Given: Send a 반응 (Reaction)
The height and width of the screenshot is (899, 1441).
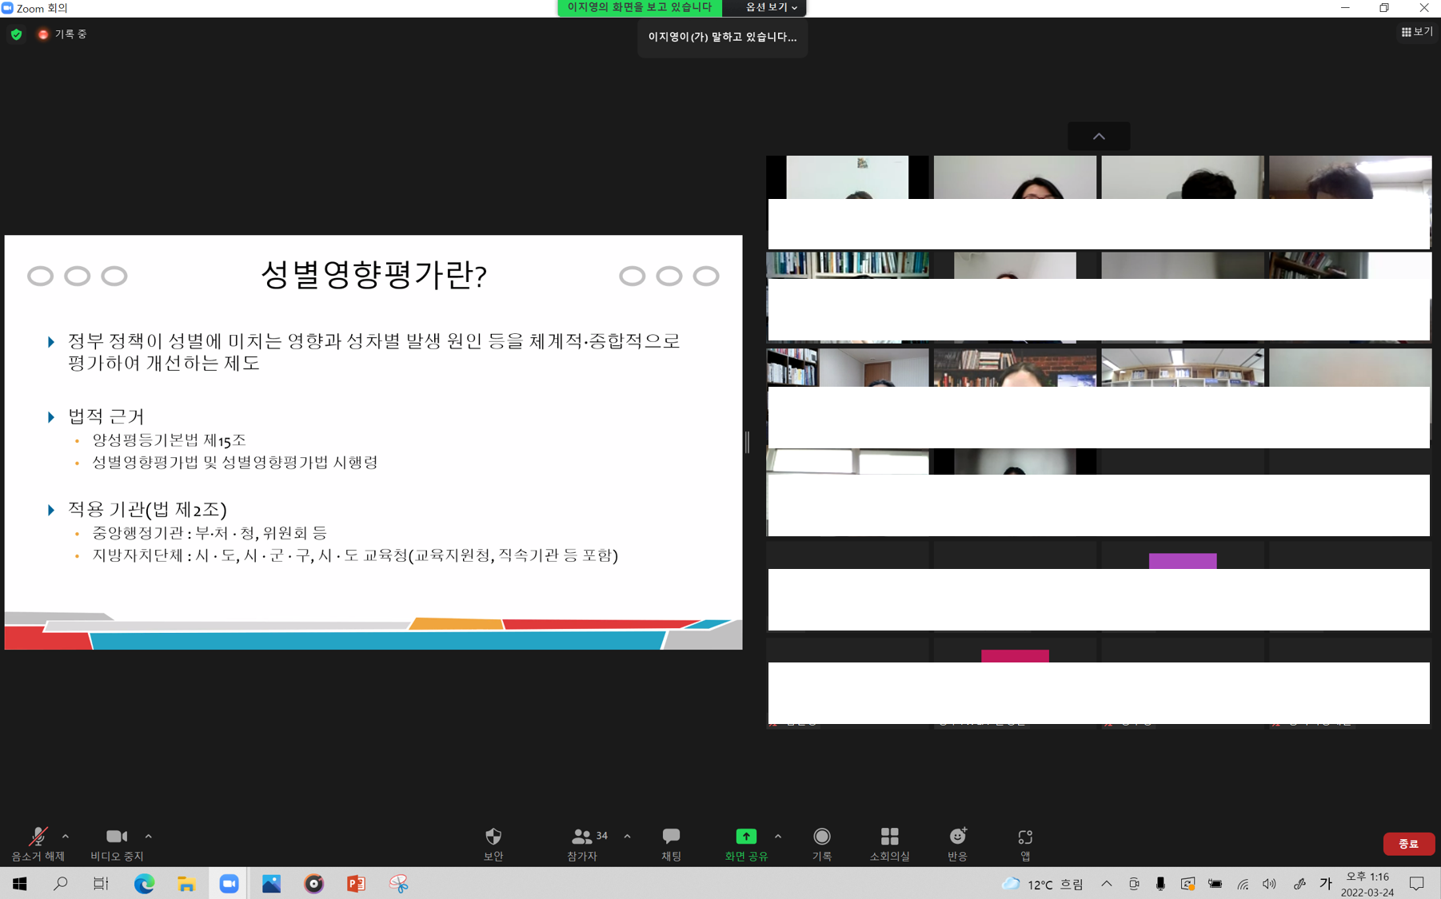Looking at the screenshot, I should pyautogui.click(x=957, y=842).
